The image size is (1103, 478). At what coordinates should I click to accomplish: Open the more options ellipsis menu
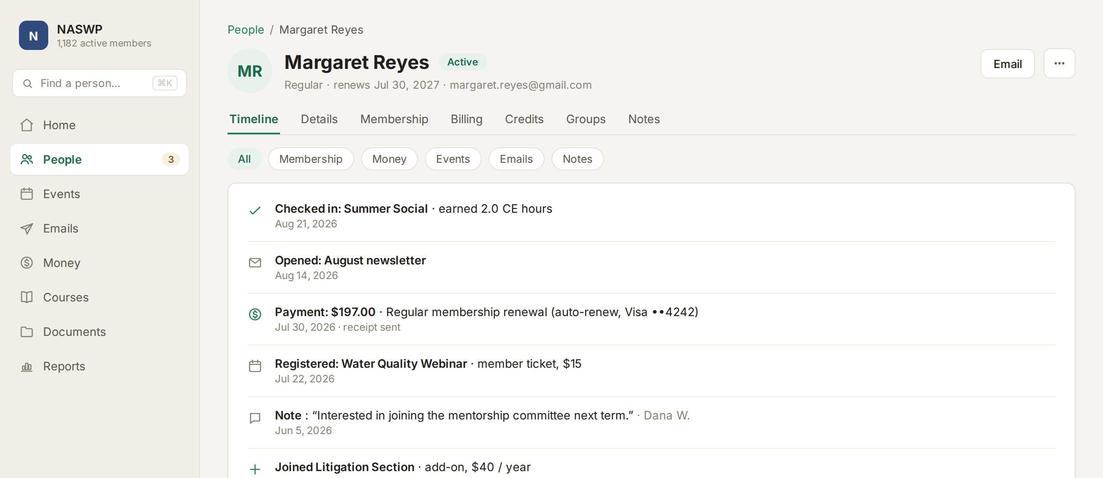1059,64
